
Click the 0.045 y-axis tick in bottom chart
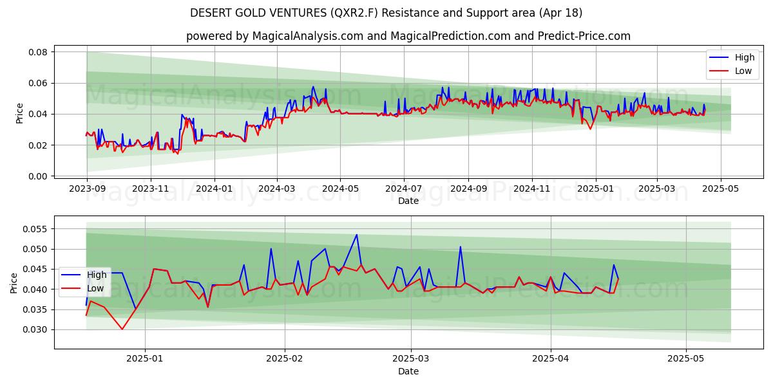click(36, 269)
